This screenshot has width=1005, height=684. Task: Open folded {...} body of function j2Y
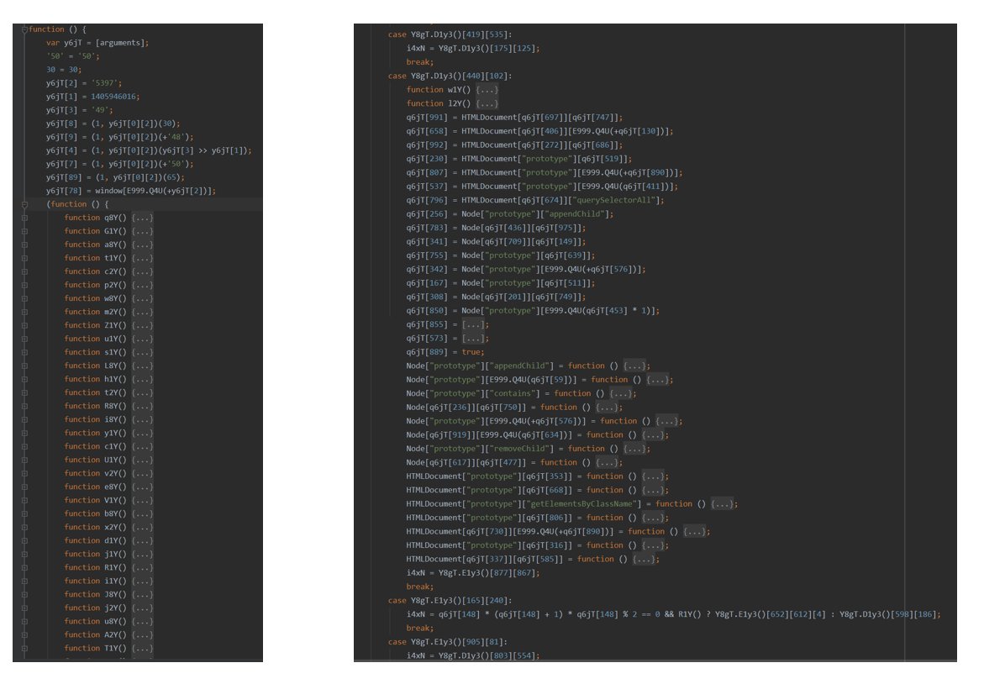[x=142, y=608]
